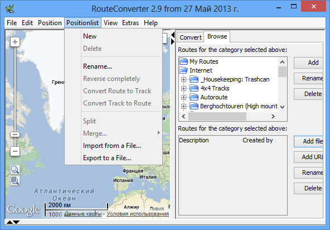Close the Positionlist menu
The height and width of the screenshot is (230, 330).
[x=82, y=23]
